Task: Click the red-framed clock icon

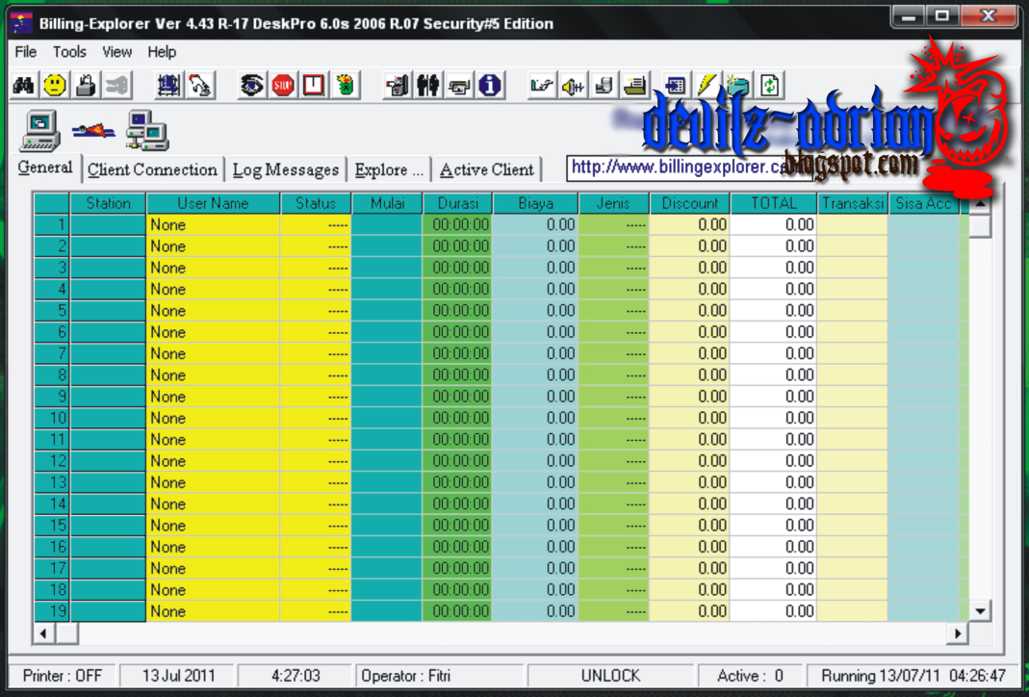Action: pos(314,86)
